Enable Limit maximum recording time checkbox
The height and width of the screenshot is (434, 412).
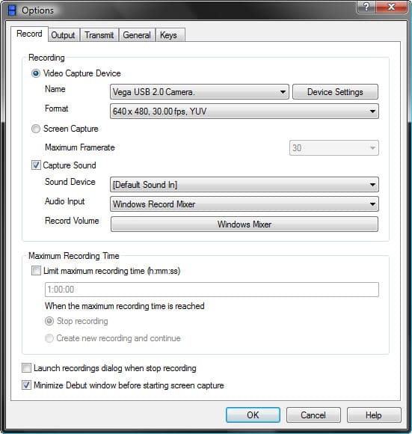click(36, 270)
